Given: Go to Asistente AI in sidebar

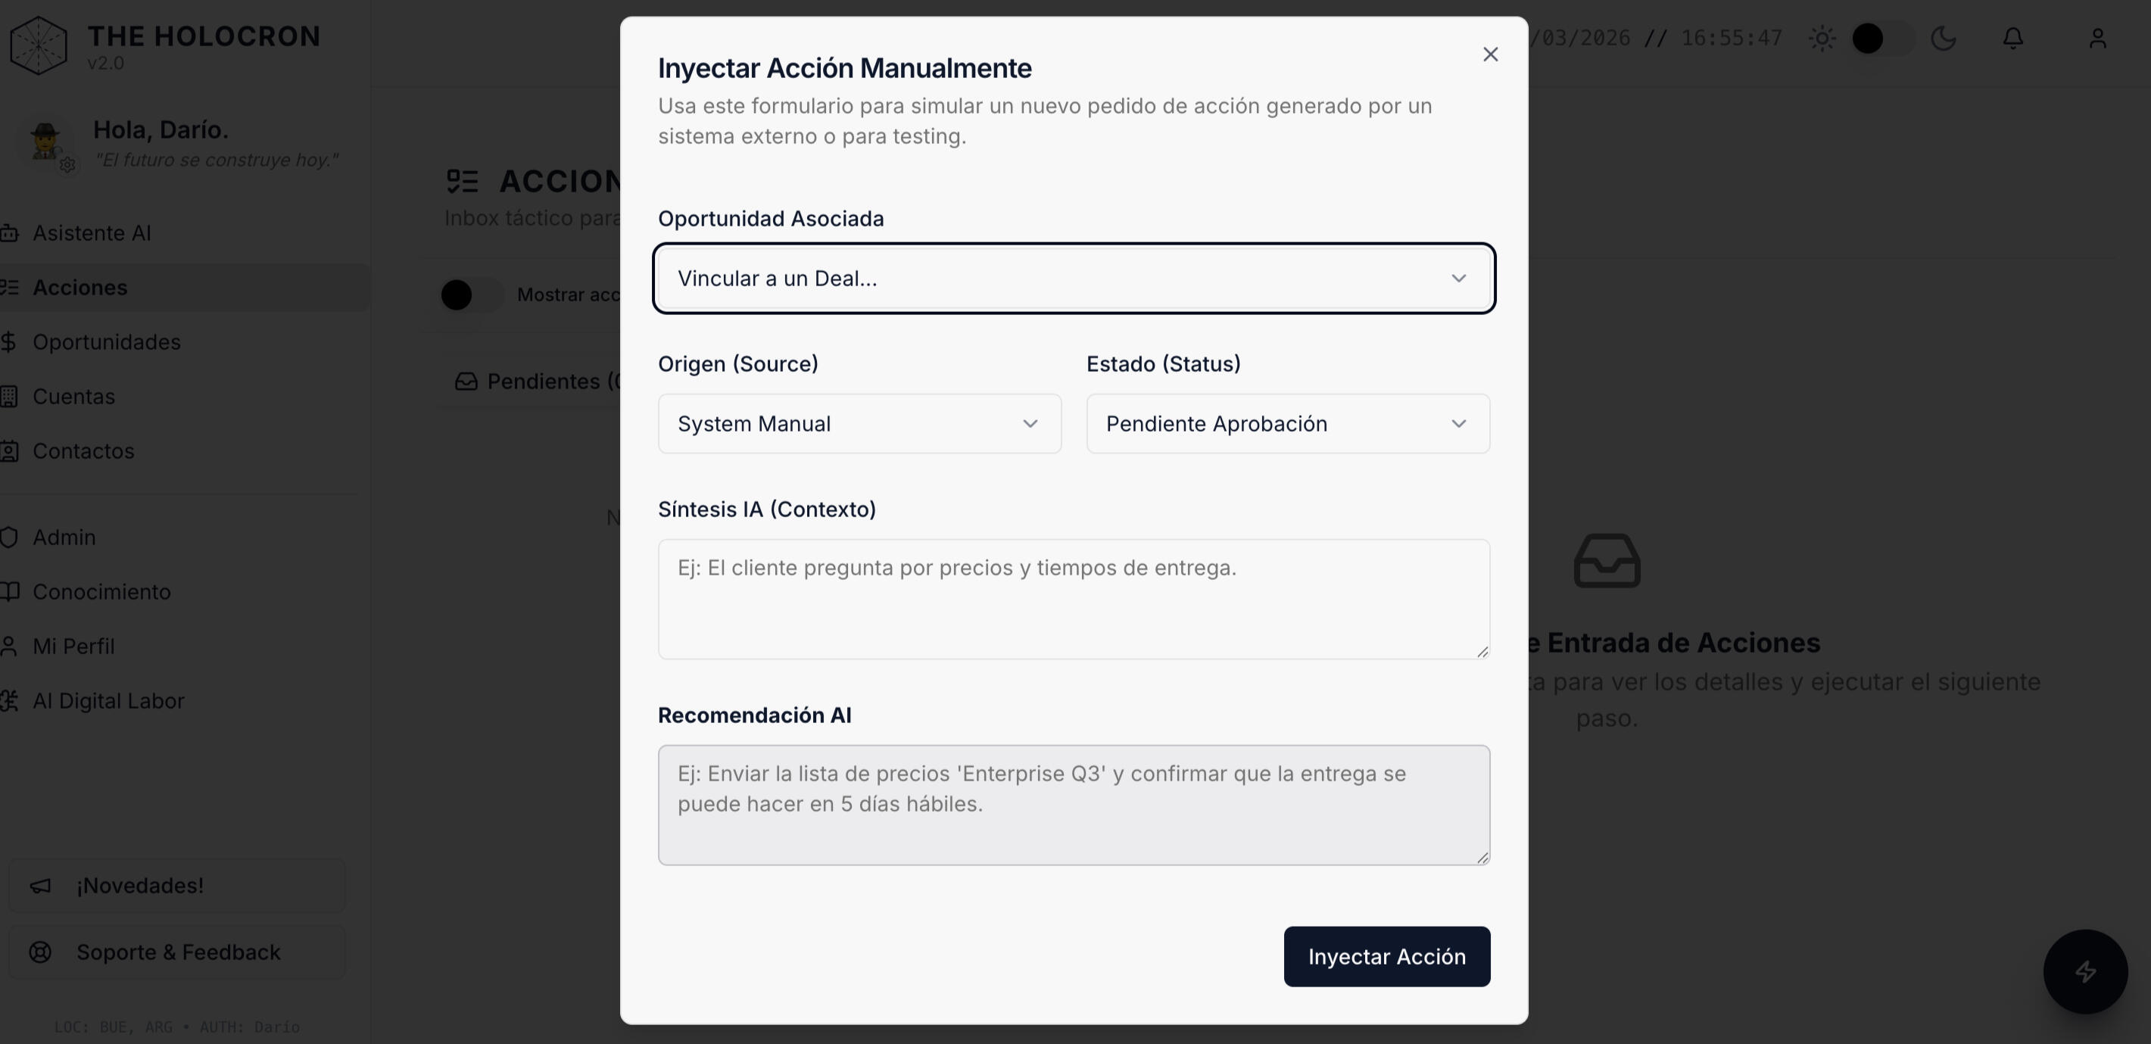Looking at the screenshot, I should pos(92,233).
